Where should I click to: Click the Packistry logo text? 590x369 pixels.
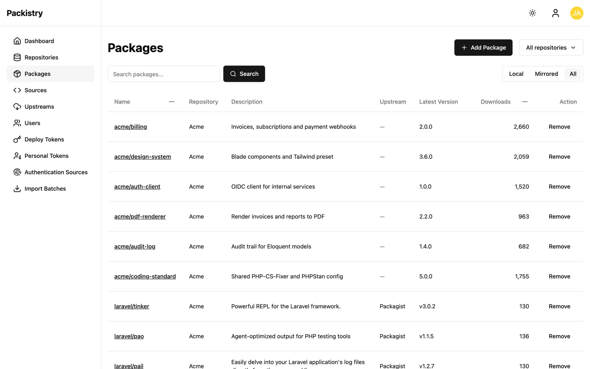[25, 13]
